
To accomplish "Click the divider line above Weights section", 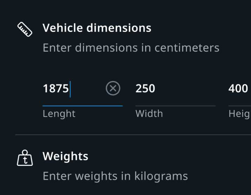I will (x=133, y=135).
